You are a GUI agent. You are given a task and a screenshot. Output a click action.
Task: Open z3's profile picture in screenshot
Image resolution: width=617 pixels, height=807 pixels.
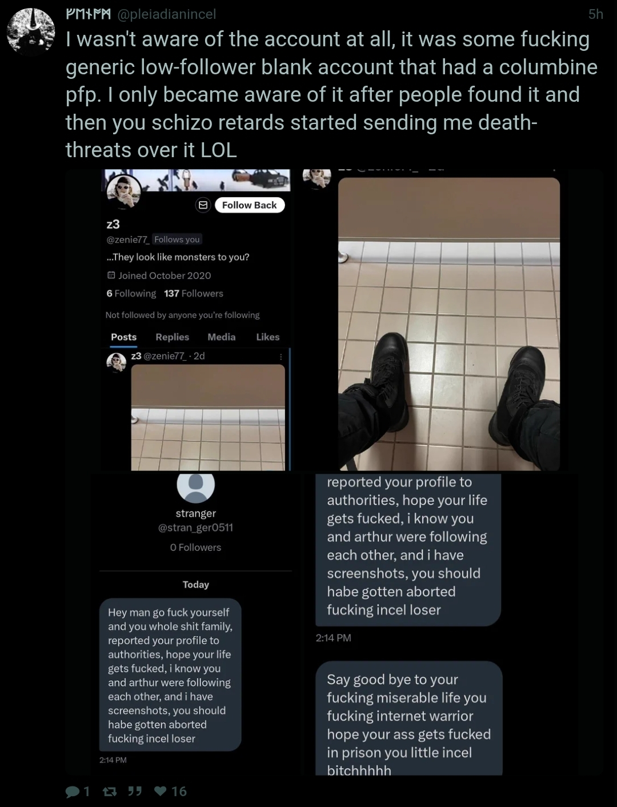123,191
